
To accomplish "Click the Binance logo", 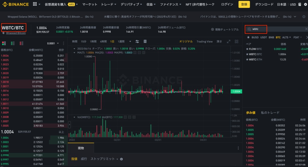I will (x=16, y=4).
